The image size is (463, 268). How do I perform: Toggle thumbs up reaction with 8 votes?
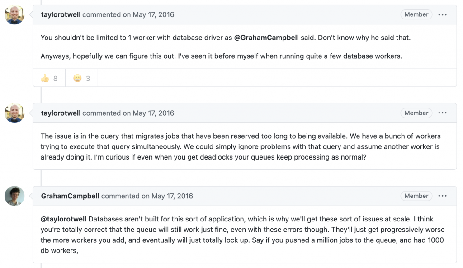coord(49,78)
